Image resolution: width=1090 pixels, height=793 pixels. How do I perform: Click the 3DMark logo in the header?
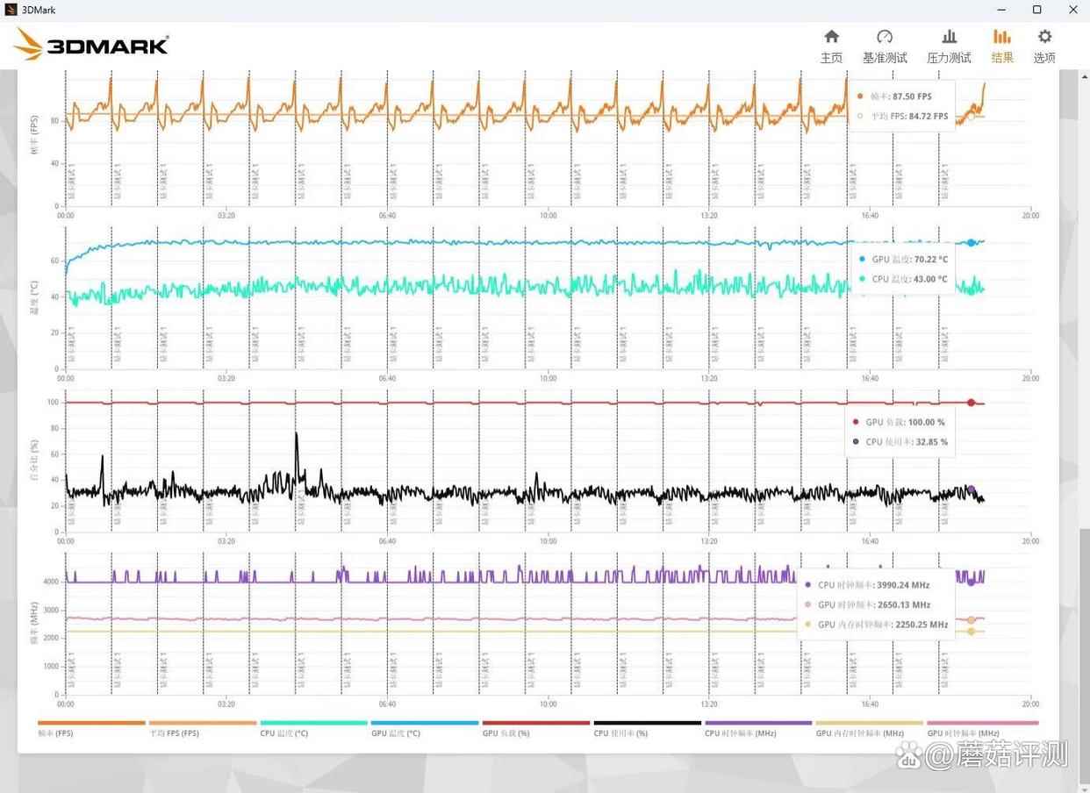tap(91, 45)
